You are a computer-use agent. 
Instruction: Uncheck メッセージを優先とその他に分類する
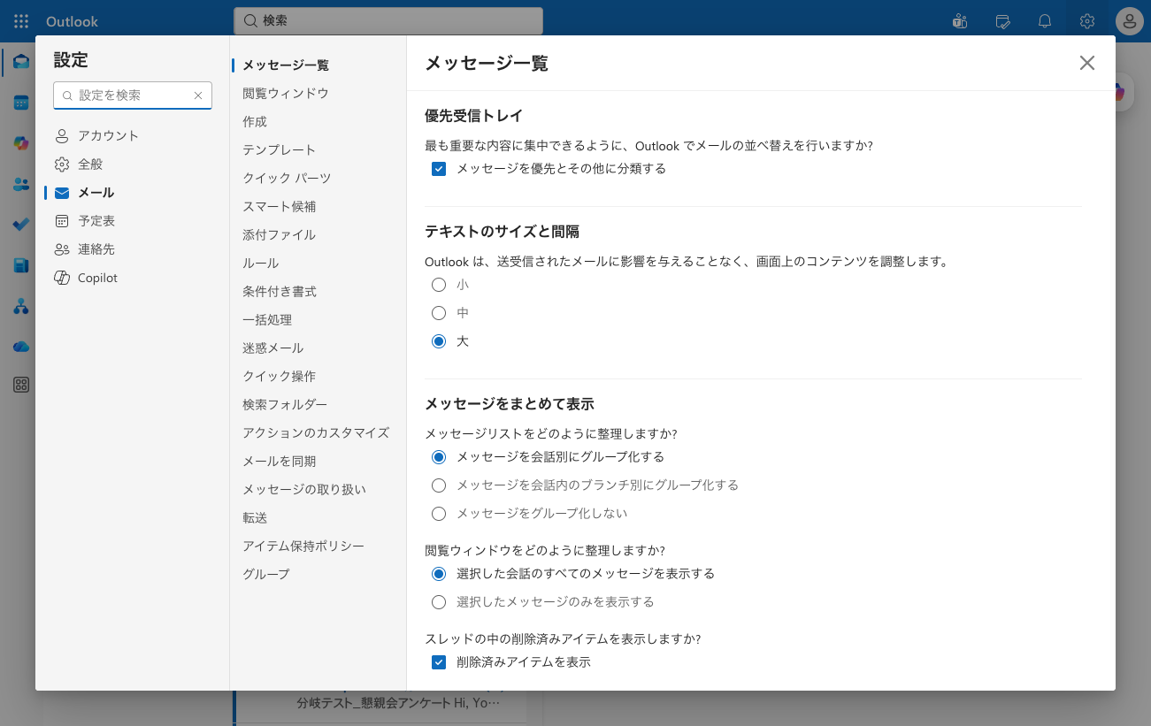point(439,169)
